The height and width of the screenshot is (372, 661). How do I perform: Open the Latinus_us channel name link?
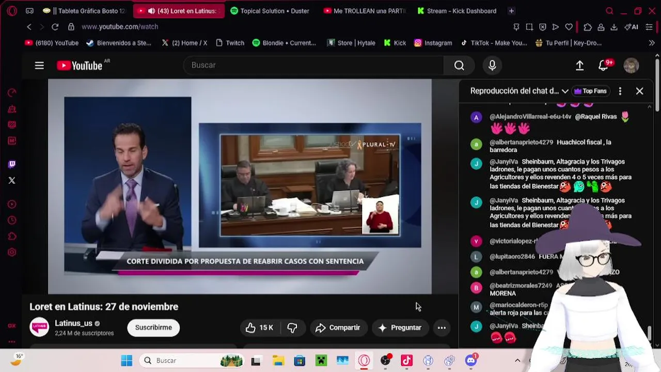pyautogui.click(x=73, y=323)
